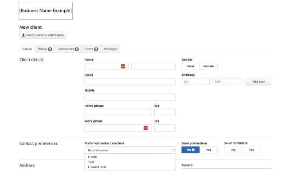Select Female gender option
Screen dimensions: 305x178
(208, 66)
